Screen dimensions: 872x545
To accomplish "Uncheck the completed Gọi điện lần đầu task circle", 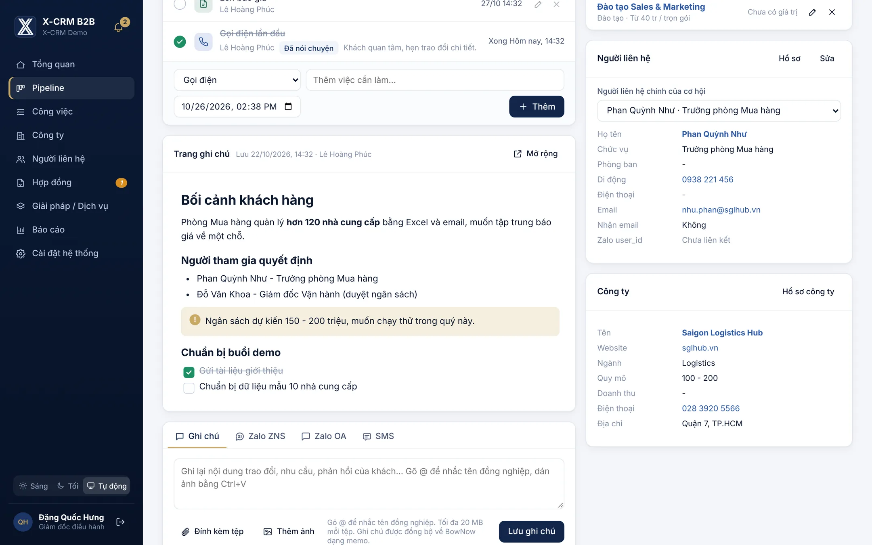I will coord(180,42).
